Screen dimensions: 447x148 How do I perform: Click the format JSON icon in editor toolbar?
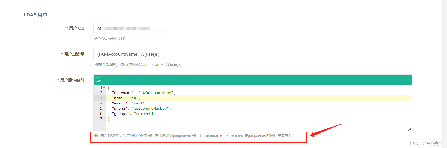coord(99,79)
